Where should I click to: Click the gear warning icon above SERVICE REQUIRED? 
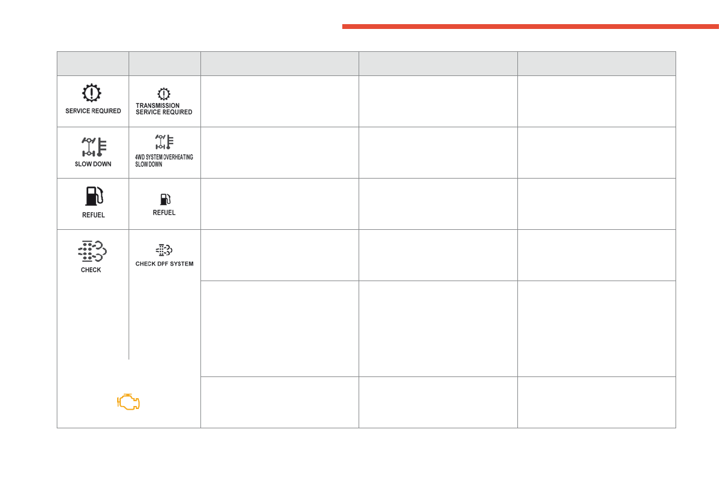[92, 94]
